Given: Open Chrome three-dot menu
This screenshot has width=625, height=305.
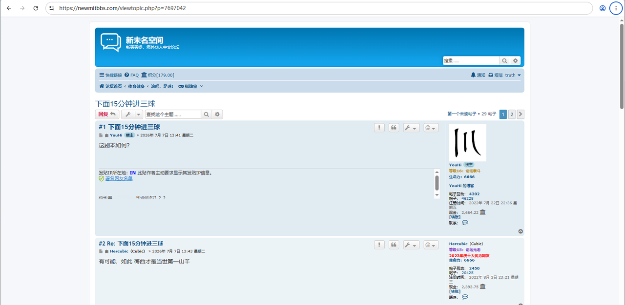Looking at the screenshot, I should click(616, 8).
